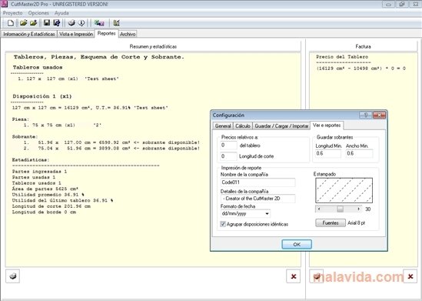Click the del tablero price field
This screenshot has height=301, width=422.
coord(228,145)
